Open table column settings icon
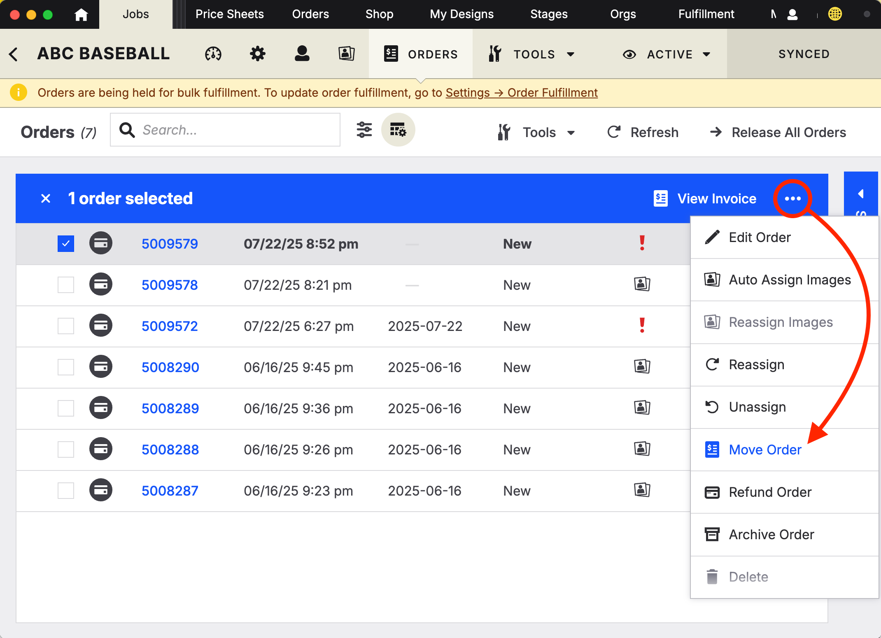Viewport: 881px width, 638px height. (398, 130)
